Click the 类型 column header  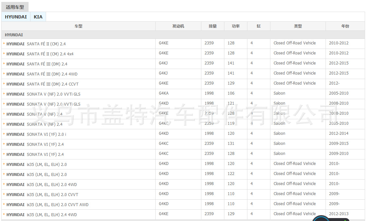(x=298, y=26)
